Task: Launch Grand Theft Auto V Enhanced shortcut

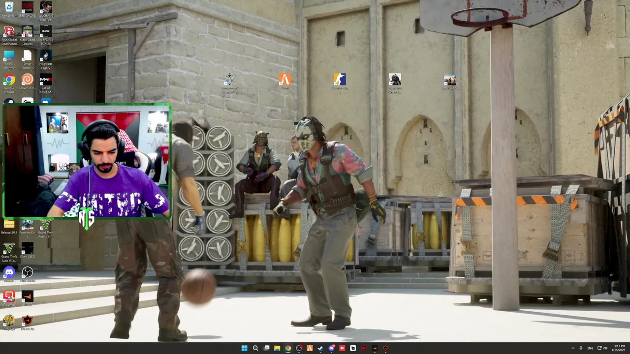Action: (x=46, y=228)
